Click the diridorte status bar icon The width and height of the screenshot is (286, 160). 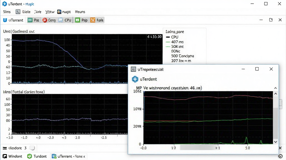[x=5, y=148]
